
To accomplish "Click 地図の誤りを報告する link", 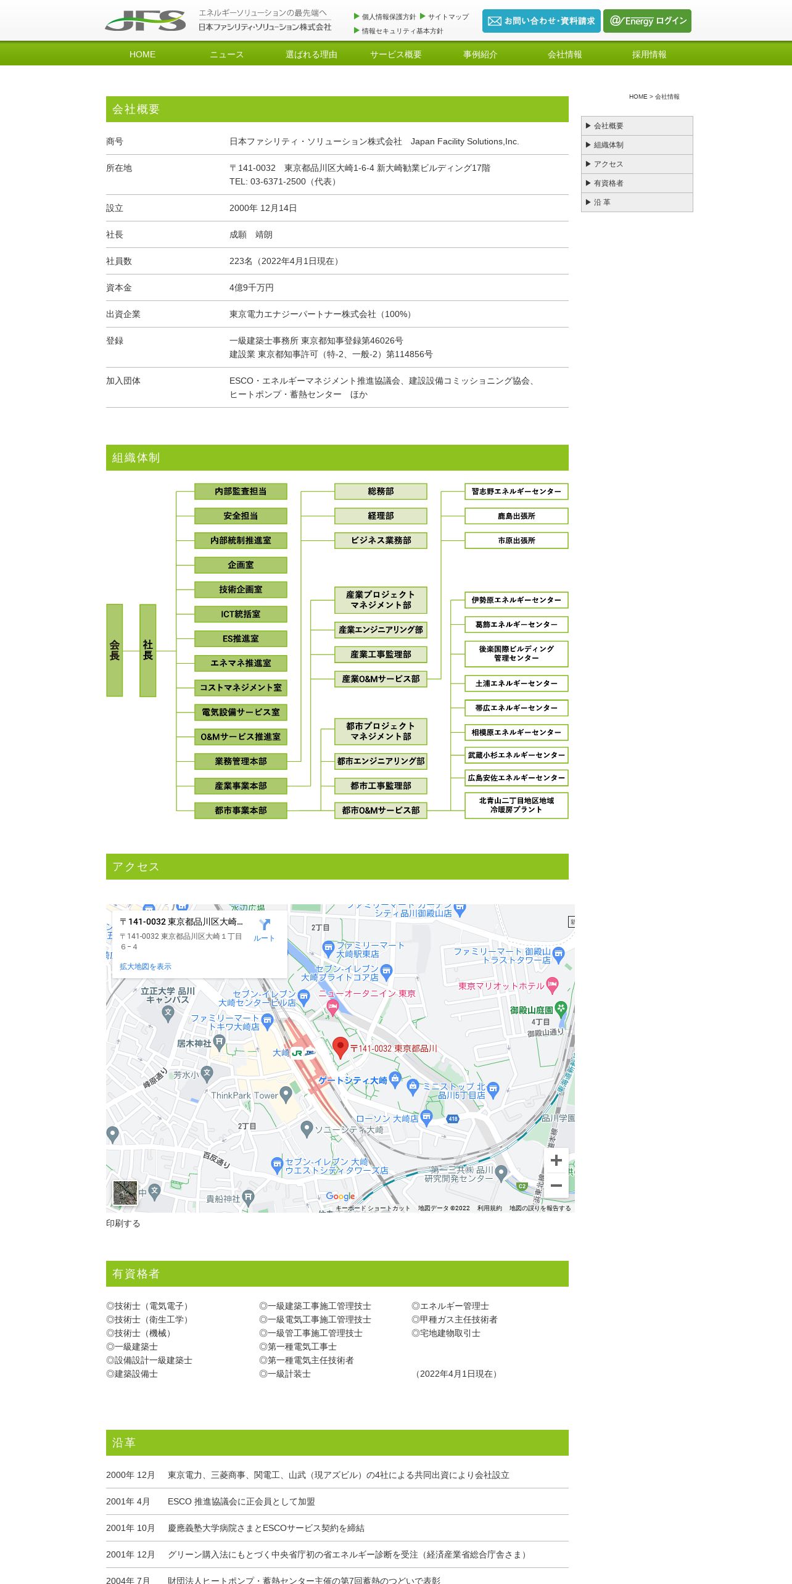I will (540, 1208).
